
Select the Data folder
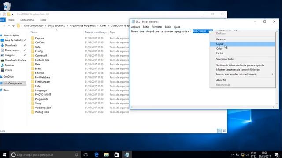(37, 64)
